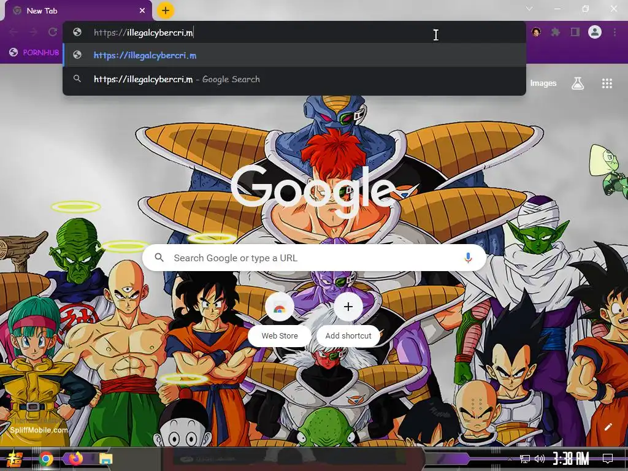Select the Google Search suggestion row
Image resolution: width=628 pixels, height=471 pixels.
[294, 79]
